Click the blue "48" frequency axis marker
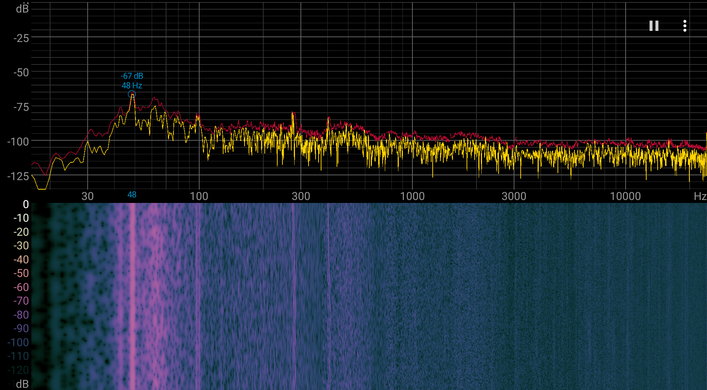The height and width of the screenshot is (390, 707). pyautogui.click(x=132, y=195)
